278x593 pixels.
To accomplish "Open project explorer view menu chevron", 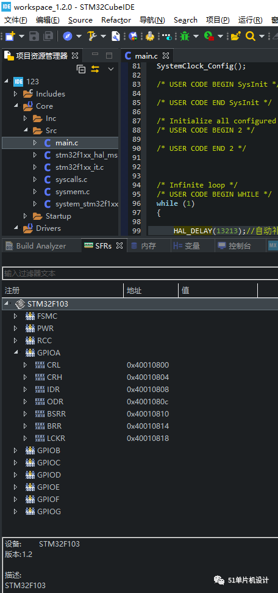I will [x=111, y=69].
